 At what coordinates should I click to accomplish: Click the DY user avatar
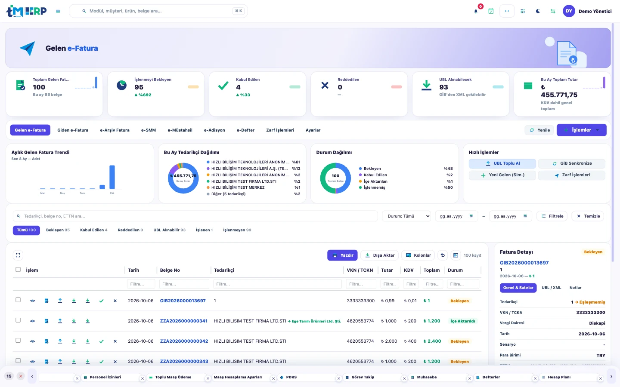pos(569,11)
